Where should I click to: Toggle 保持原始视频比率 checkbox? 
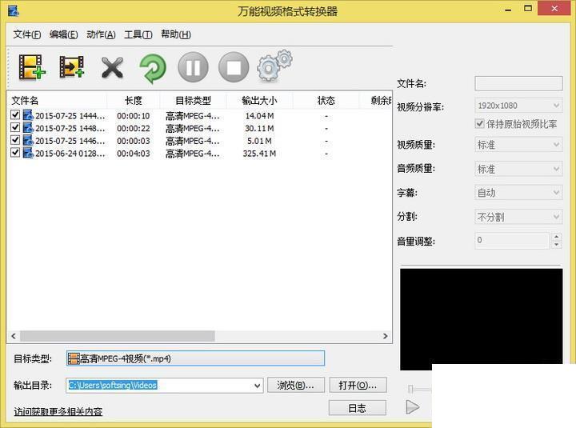pyautogui.click(x=480, y=123)
